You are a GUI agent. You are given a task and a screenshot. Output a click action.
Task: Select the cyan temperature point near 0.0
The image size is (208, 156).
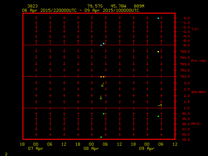click(x=158, y=18)
